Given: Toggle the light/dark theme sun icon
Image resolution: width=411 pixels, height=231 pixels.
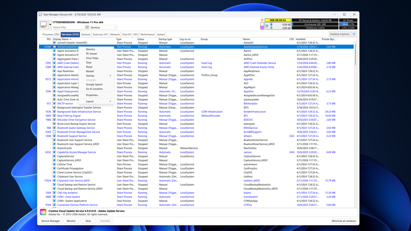Looking at the screenshot, I should 354,34.
